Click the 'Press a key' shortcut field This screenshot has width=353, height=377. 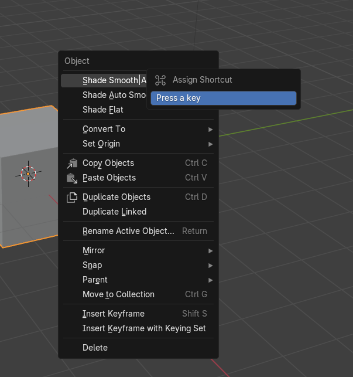[224, 98]
